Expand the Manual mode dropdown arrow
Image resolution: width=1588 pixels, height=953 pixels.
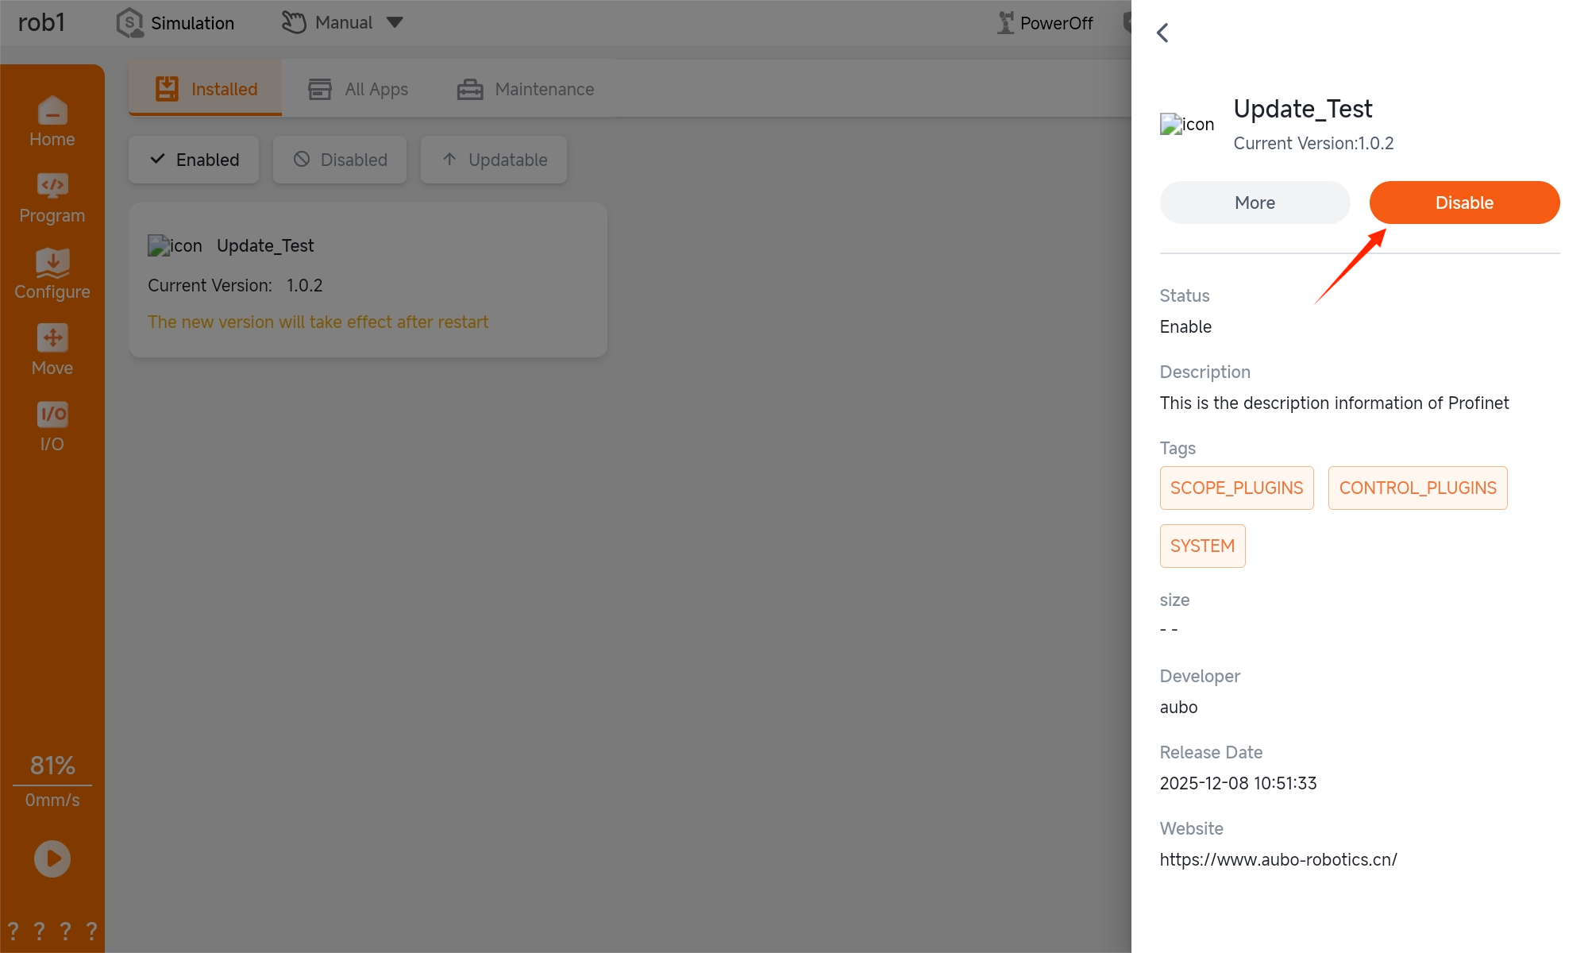point(395,22)
